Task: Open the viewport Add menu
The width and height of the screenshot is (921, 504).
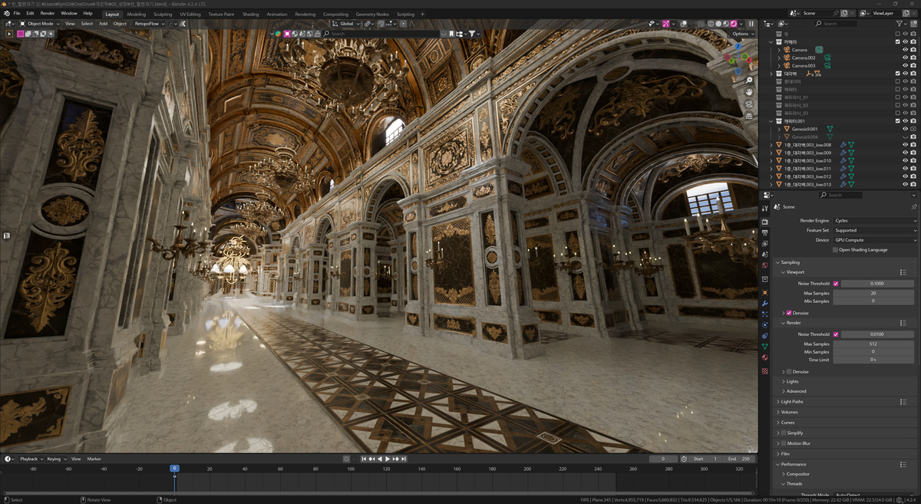Action: 103,24
